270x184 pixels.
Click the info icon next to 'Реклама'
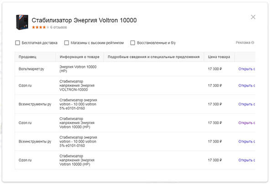tap(252, 42)
